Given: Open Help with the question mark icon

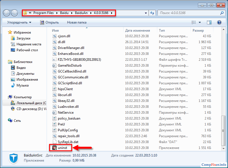Looking at the screenshot, I should [219, 22].
